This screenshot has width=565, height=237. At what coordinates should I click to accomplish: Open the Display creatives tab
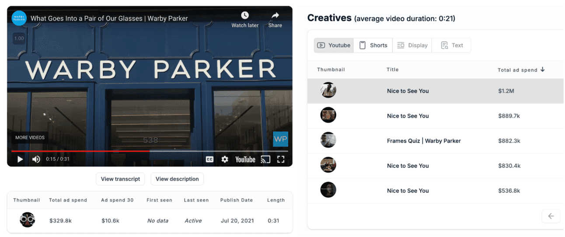(x=412, y=45)
